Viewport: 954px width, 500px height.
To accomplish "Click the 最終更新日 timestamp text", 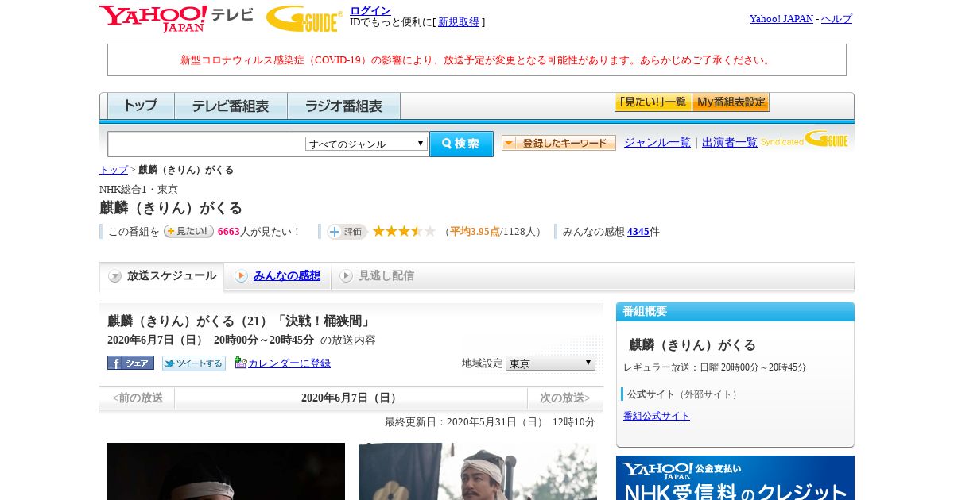I will [490, 422].
